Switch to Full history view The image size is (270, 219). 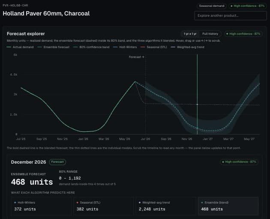pos(210,34)
